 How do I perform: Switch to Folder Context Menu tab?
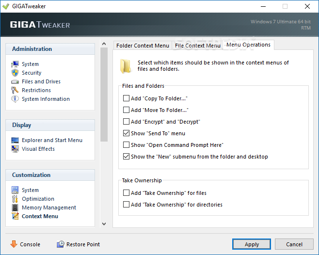(x=143, y=46)
